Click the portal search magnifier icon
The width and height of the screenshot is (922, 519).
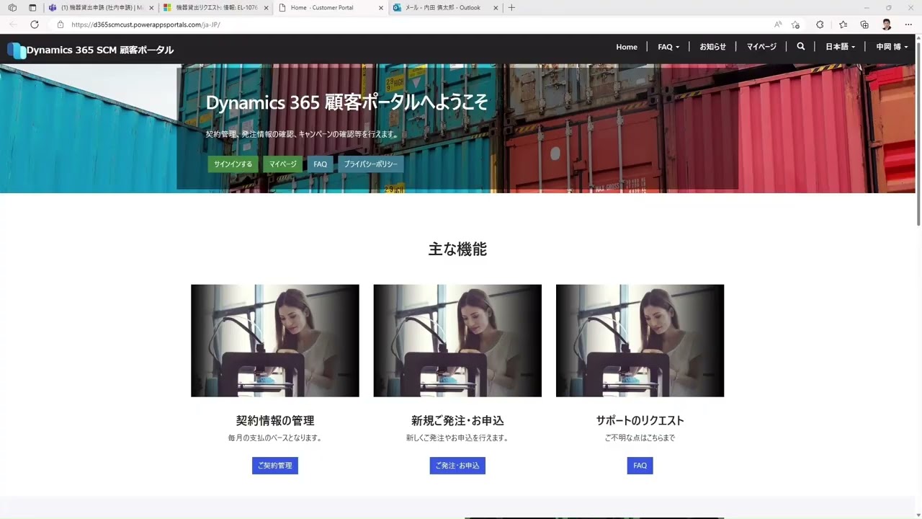point(801,47)
